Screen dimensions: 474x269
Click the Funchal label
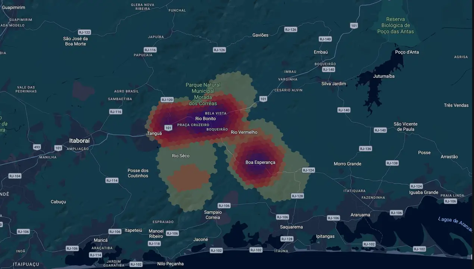pos(177,10)
